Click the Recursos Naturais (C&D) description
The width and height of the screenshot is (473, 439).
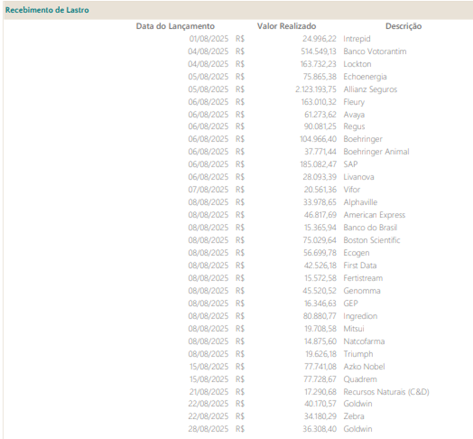386,392
